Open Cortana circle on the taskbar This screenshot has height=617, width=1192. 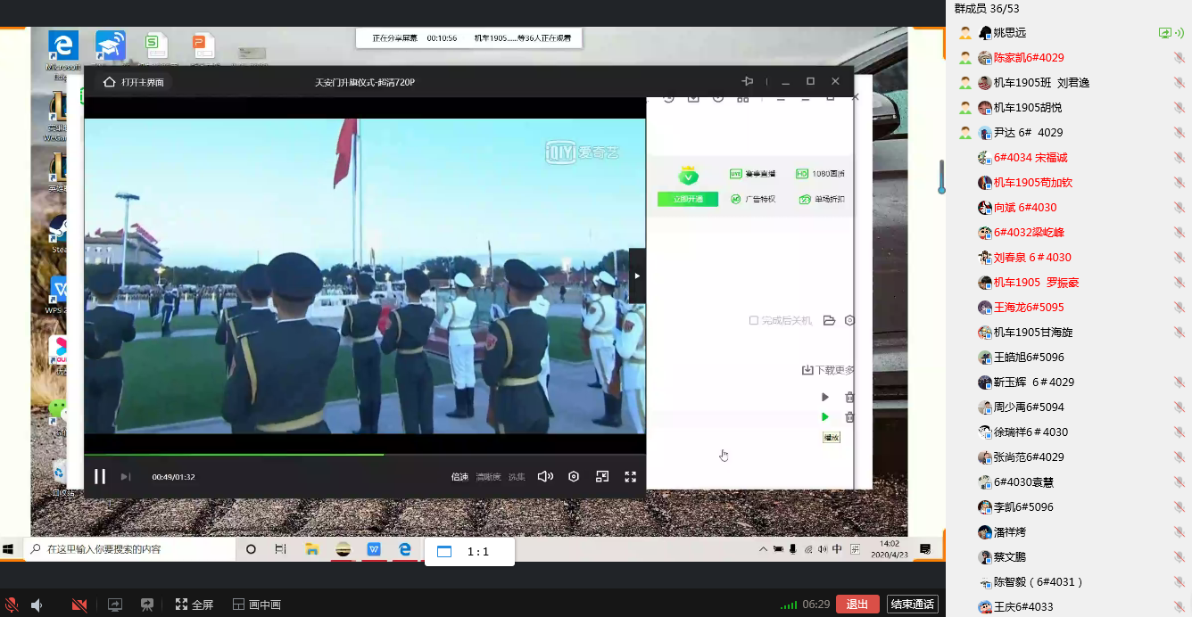[251, 549]
